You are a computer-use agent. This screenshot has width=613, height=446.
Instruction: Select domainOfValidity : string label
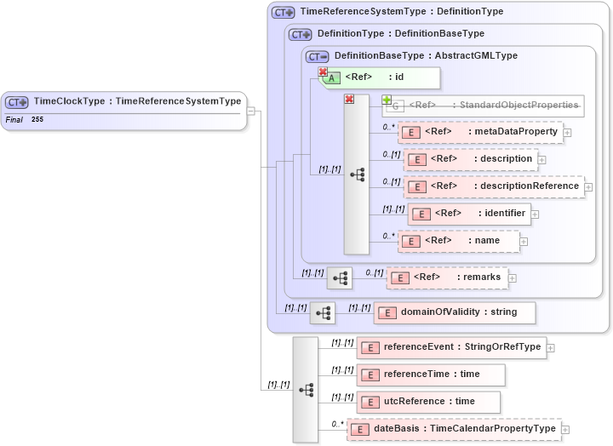[x=459, y=312]
